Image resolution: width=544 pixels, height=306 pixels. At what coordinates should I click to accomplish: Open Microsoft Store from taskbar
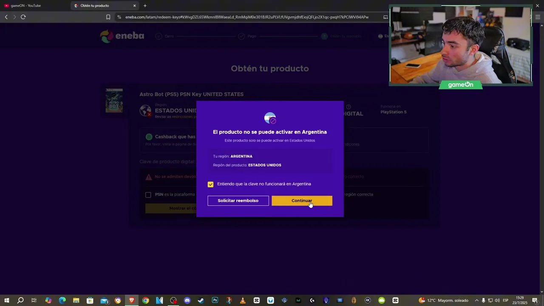point(90,300)
